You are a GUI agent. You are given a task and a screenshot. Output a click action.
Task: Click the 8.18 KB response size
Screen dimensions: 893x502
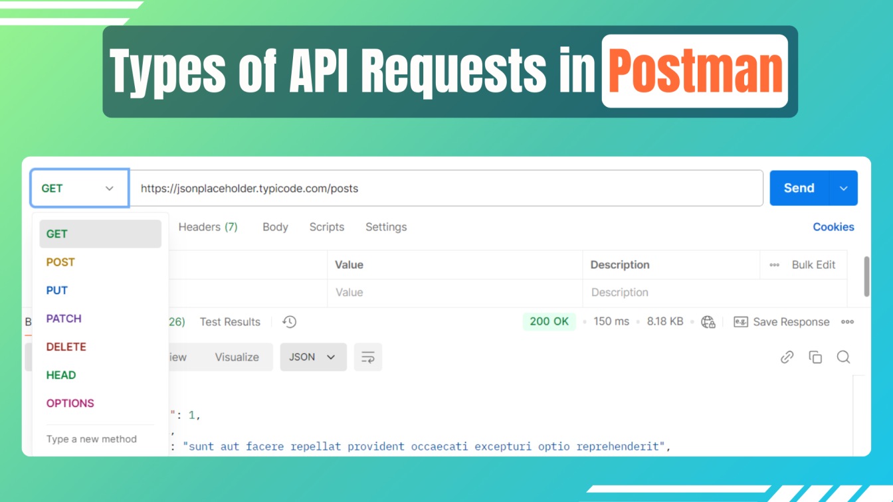[x=665, y=321]
